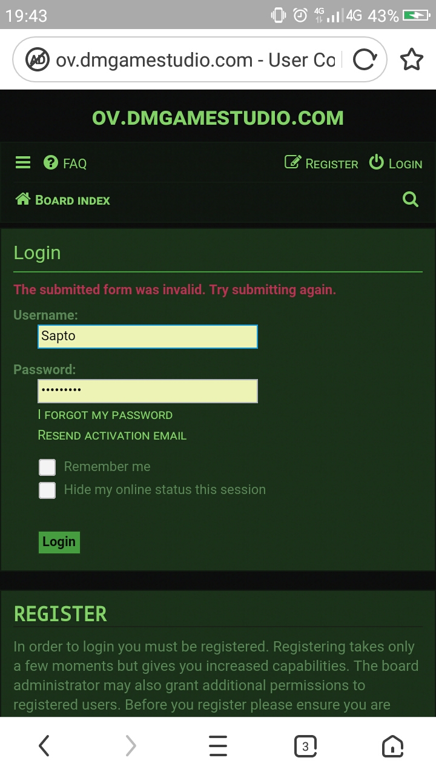The height and width of the screenshot is (775, 436).
Task: Check Hide my online status this session
Action: point(47,490)
